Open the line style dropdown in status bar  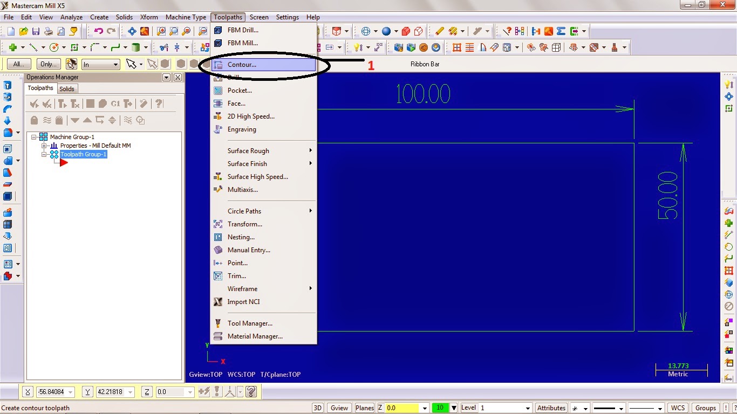pos(620,408)
